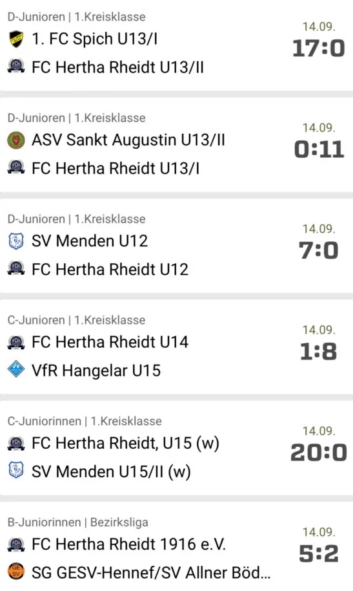
Task: Open SG GESV-Hennef/SV Allner team
Action: click(x=151, y=572)
